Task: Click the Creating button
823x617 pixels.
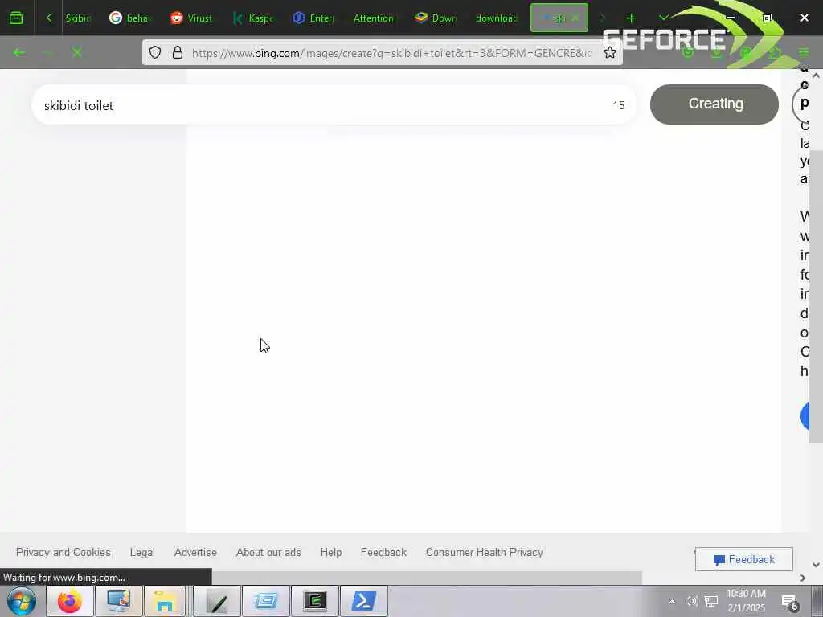Action: [714, 104]
